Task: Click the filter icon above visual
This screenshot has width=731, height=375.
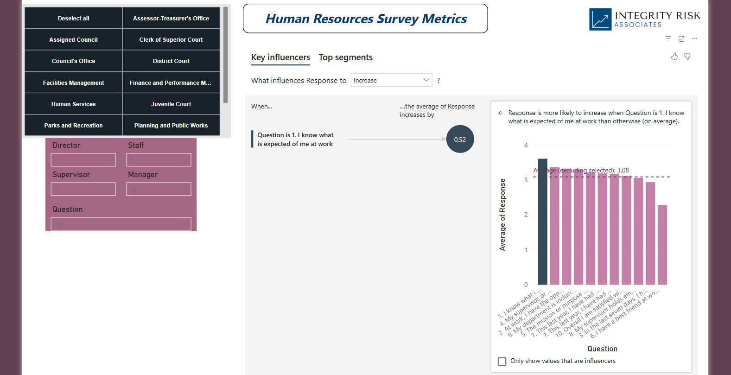Action: (668, 38)
